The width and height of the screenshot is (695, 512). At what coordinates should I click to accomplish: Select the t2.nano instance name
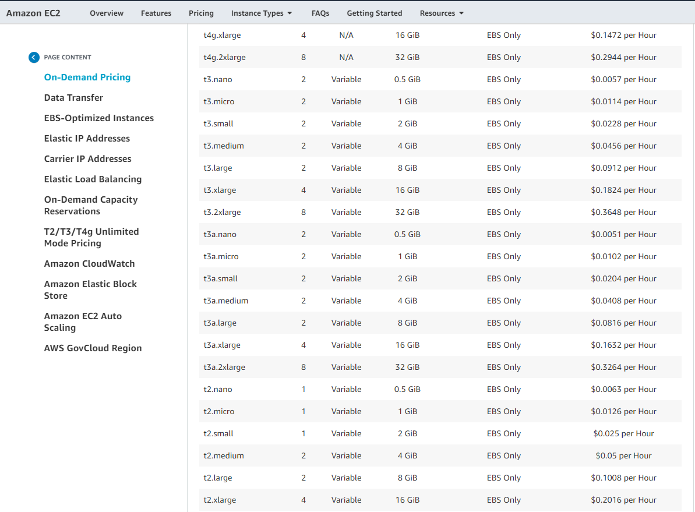click(x=218, y=390)
